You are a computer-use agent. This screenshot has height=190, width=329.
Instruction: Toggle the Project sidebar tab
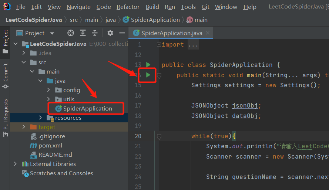click(x=6, y=41)
